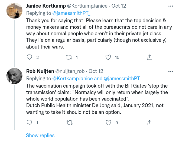Reply to Rob Nuijten's tweet

pos(30,123)
